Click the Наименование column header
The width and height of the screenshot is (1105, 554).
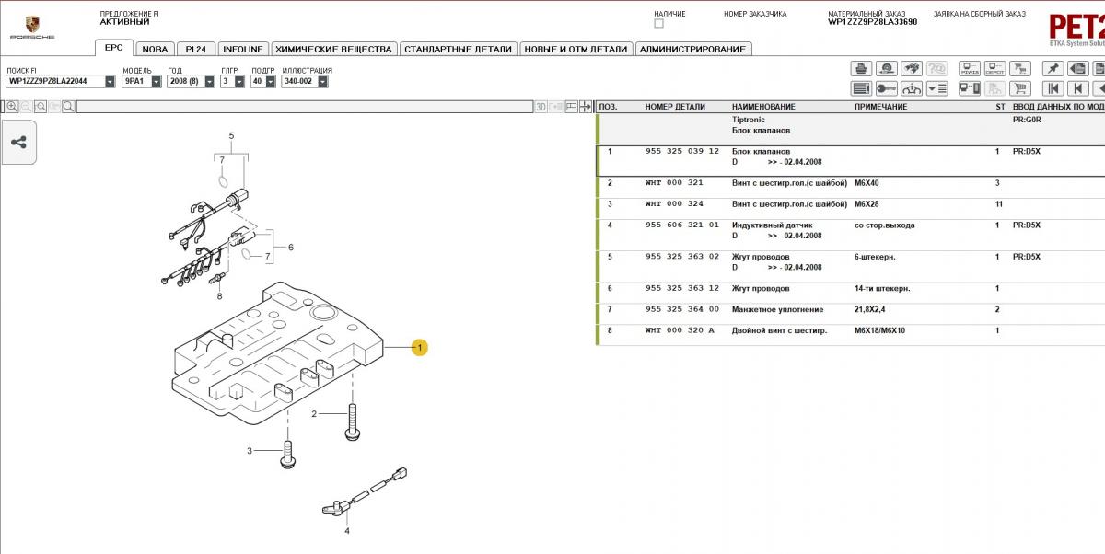click(x=762, y=107)
